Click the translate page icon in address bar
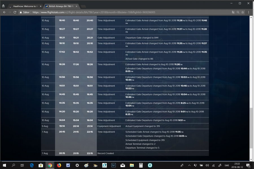The width and height of the screenshot is (254, 169). 233,12
